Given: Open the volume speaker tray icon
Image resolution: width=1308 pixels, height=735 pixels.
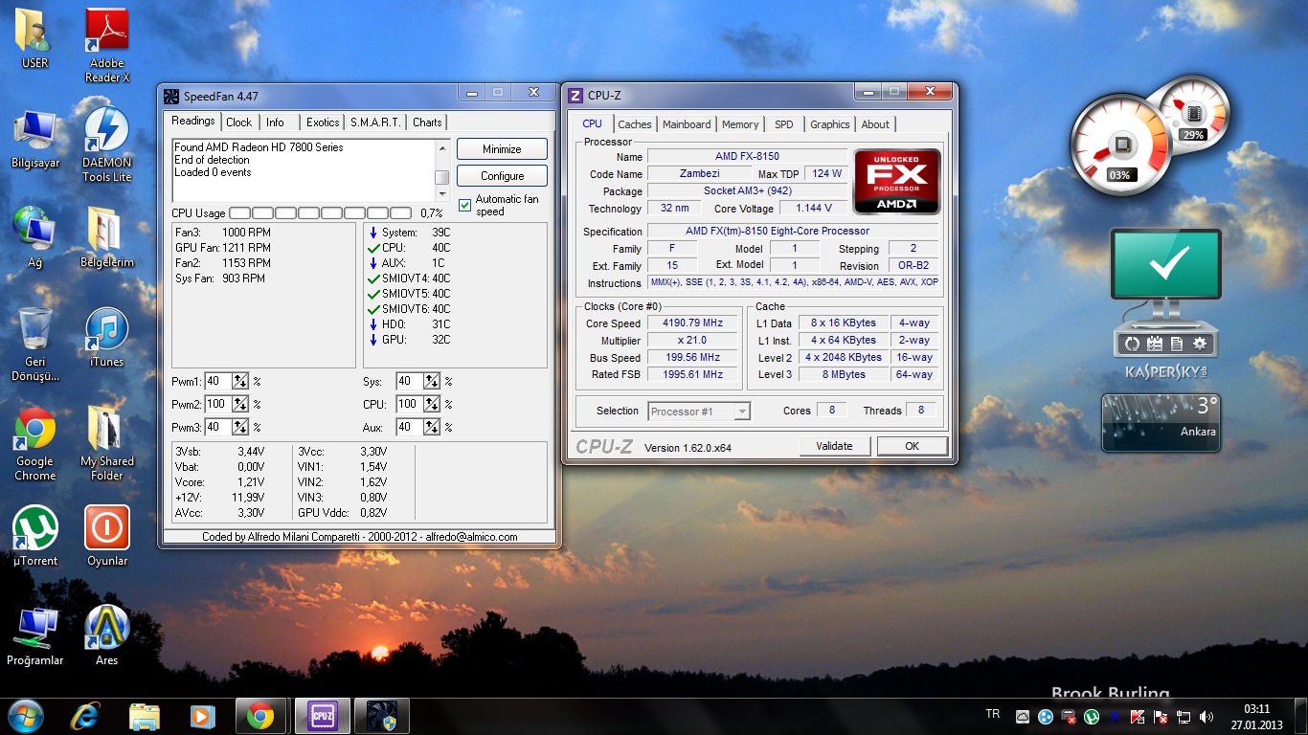Looking at the screenshot, I should 1207,717.
